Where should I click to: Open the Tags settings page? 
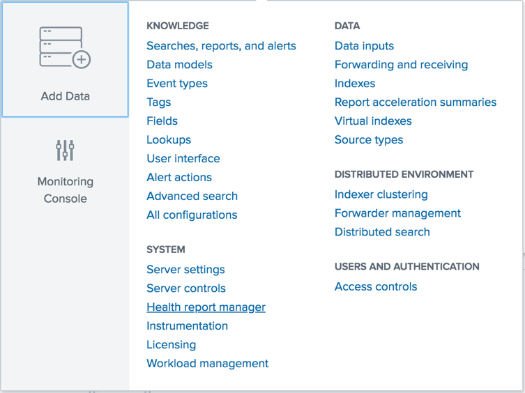pos(159,102)
